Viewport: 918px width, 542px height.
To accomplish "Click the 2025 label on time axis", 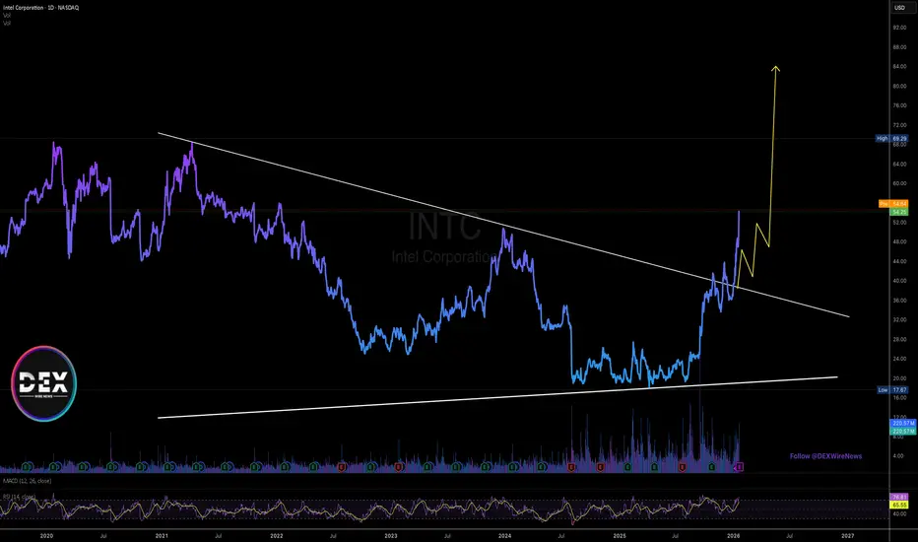I will pyautogui.click(x=620, y=535).
